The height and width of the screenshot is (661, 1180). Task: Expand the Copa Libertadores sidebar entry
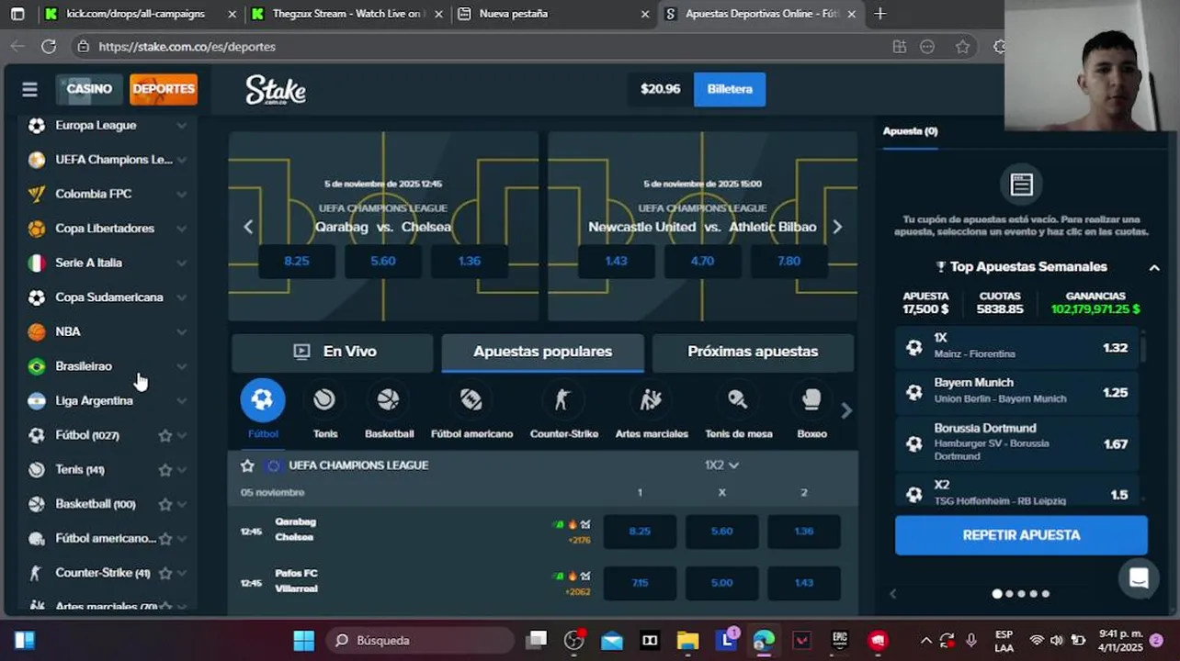(181, 229)
